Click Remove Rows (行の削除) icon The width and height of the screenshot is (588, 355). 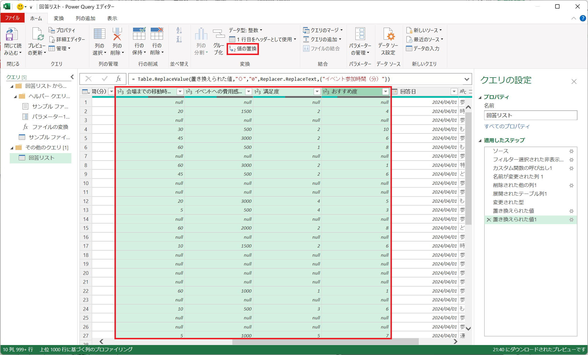[x=157, y=34]
